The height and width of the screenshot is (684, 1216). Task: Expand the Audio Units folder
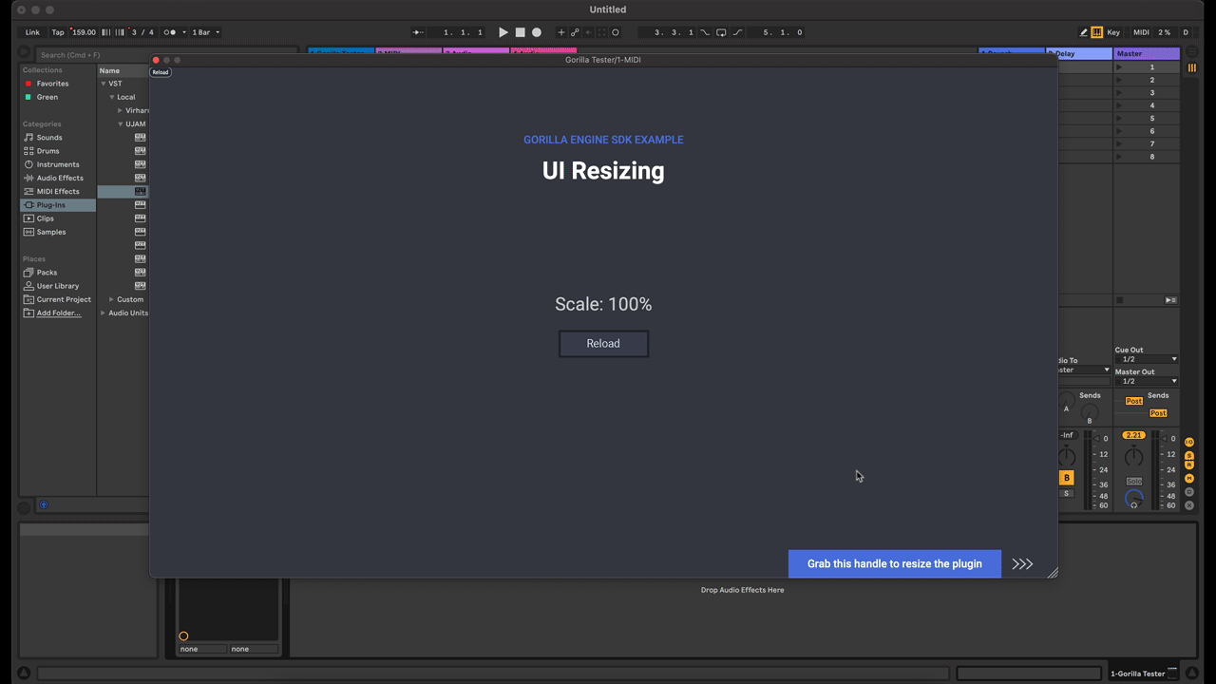point(104,313)
